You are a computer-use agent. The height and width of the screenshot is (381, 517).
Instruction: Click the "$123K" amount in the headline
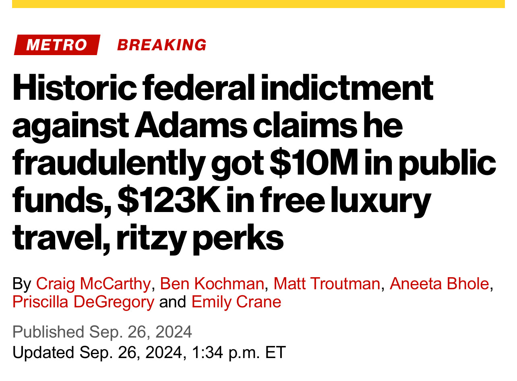pos(169,200)
